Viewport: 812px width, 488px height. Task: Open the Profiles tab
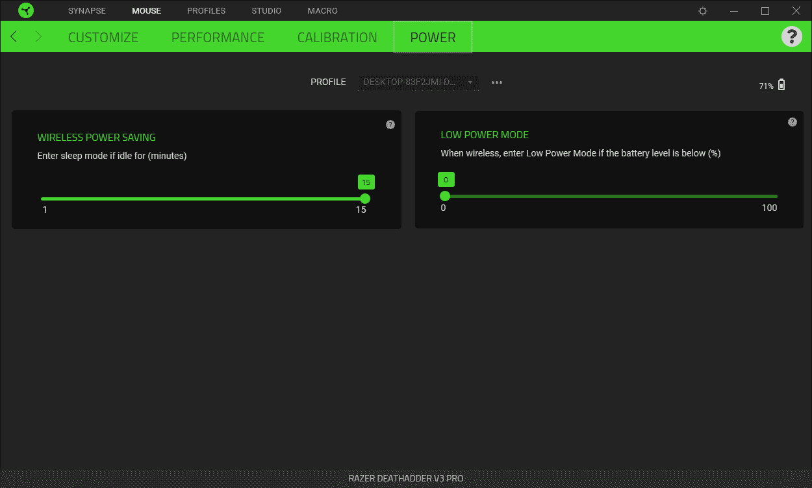206,11
